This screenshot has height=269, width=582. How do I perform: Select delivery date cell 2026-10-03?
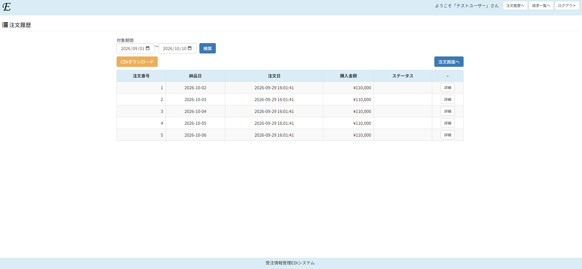[x=195, y=100]
